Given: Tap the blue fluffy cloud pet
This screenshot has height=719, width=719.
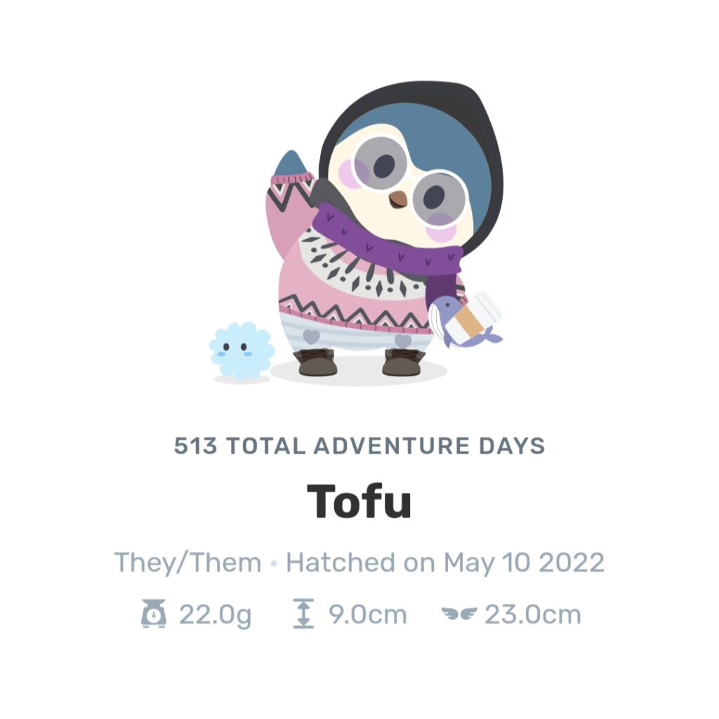Looking at the screenshot, I should pyautogui.click(x=242, y=350).
